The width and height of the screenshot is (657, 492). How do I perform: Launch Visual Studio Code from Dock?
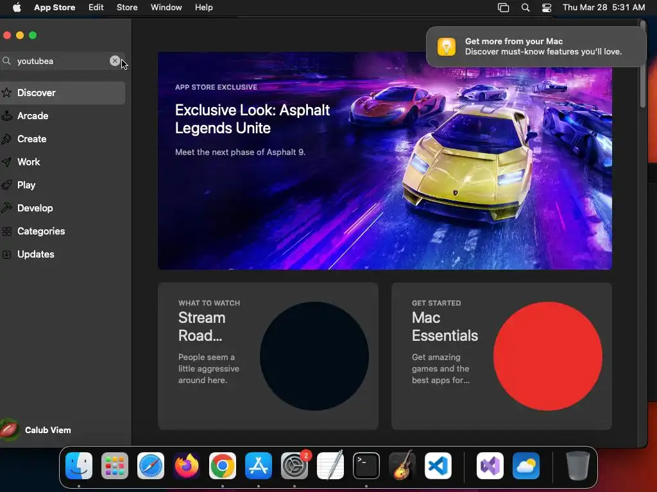point(438,466)
